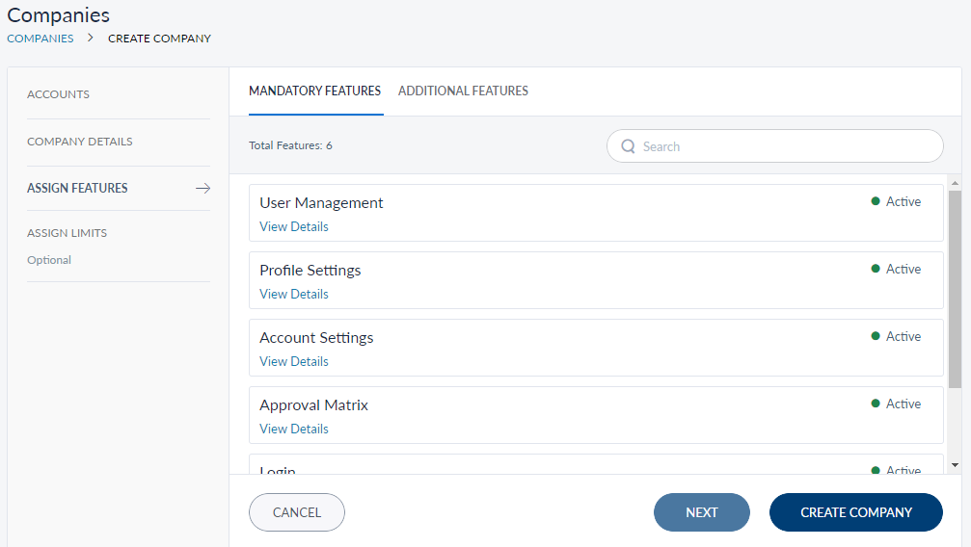The image size is (971, 547).
Task: Show Approval Matrix details
Action: point(294,430)
